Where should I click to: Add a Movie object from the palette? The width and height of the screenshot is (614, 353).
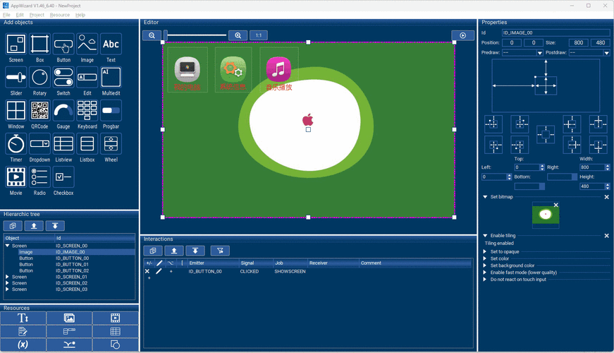(16, 176)
